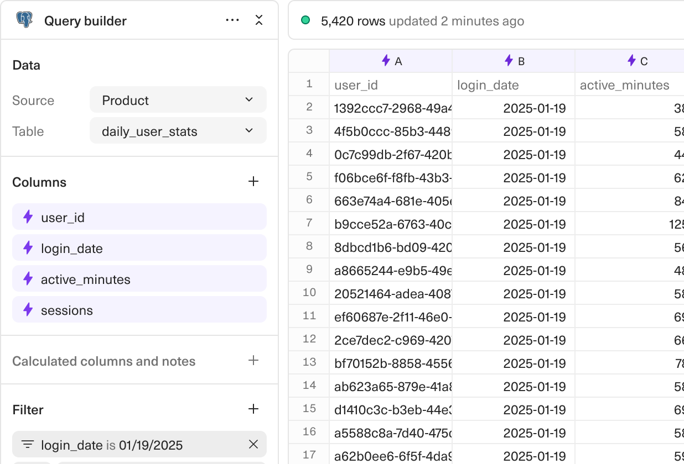Click the login_date header cell
Image resolution: width=684 pixels, height=464 pixels.
tap(514, 85)
